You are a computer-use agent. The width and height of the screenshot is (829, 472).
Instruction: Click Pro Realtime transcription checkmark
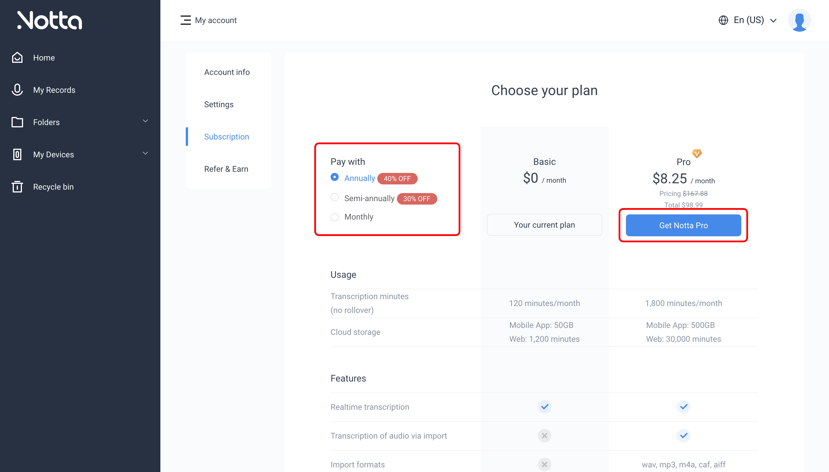pos(683,407)
